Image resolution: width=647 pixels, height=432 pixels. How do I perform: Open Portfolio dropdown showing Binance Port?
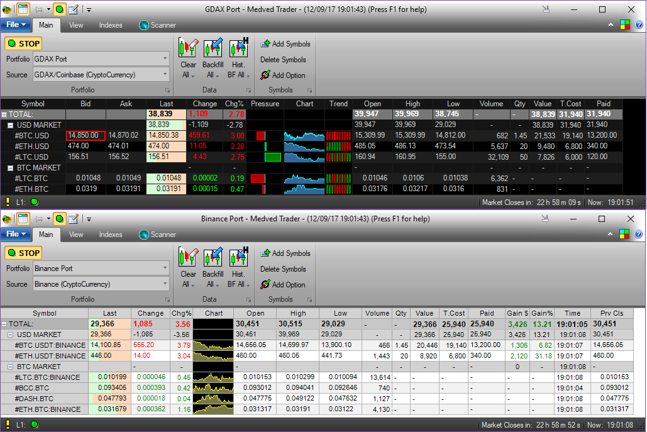[101, 269]
